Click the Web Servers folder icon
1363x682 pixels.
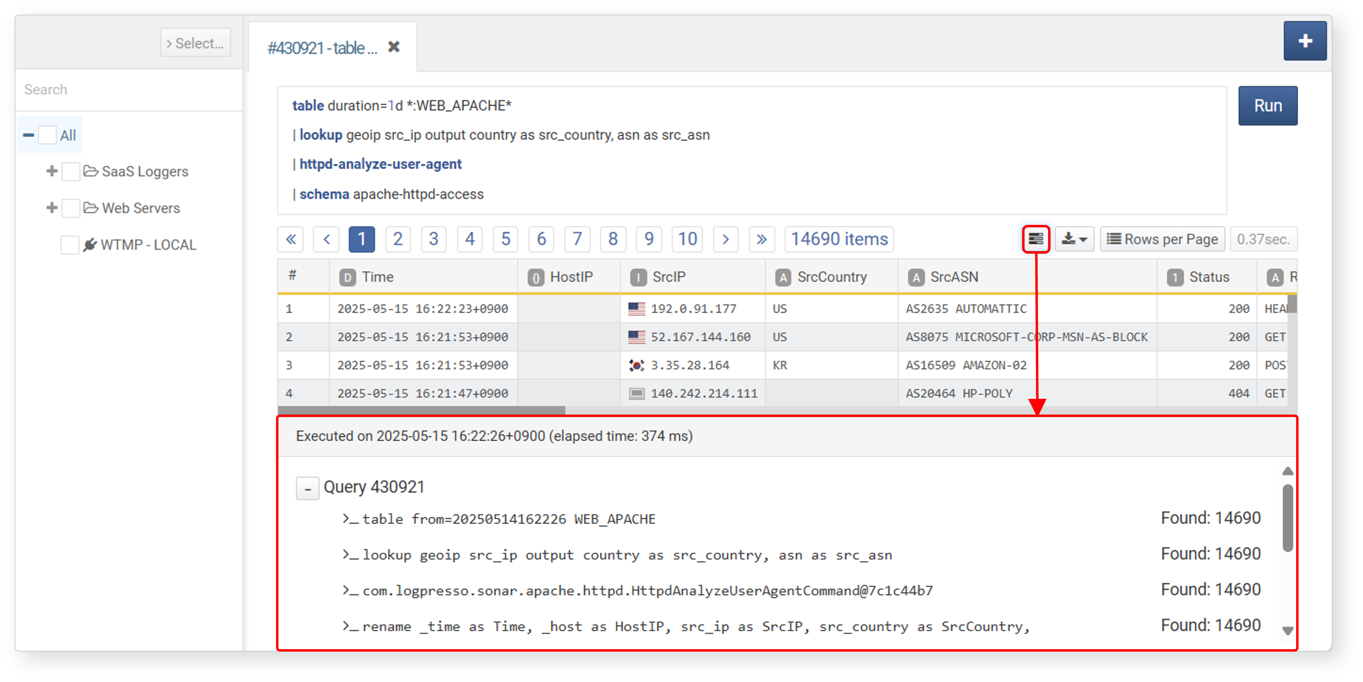(x=91, y=208)
